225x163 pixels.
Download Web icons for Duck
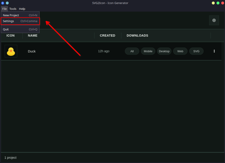coord(180,51)
